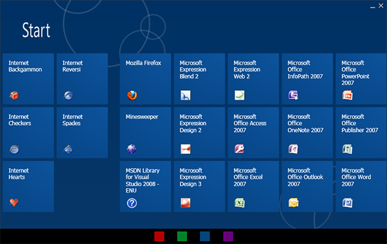
Task: Select the green theme color swatch
Action: (x=182, y=236)
